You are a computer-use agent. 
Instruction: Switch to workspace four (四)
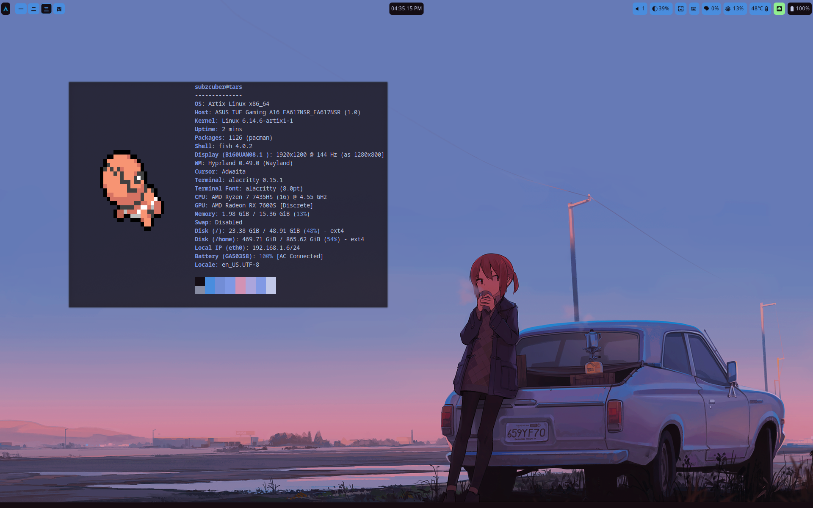point(59,8)
